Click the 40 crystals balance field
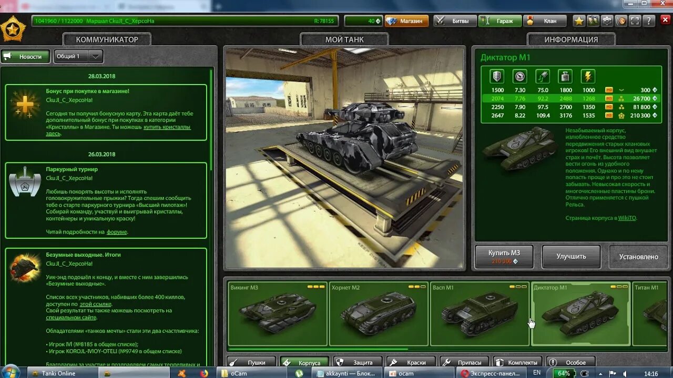 tap(363, 21)
